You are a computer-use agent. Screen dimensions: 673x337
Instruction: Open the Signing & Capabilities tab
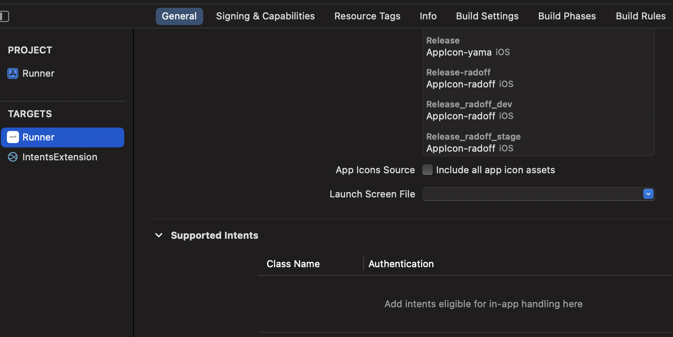click(x=265, y=16)
